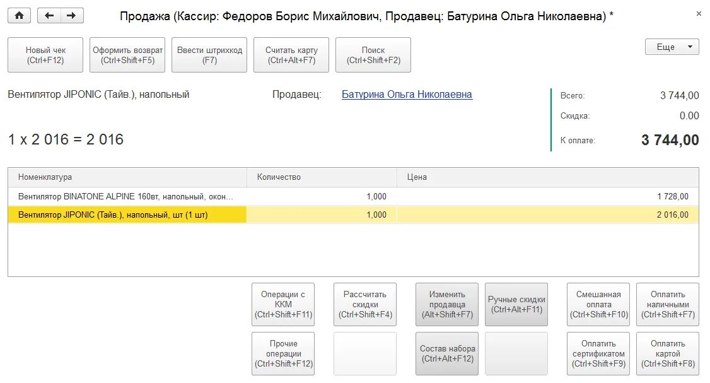Image resolution: width=710 pixels, height=383 pixels.
Task: Pay with Оплатить сертификатом
Action: (x=598, y=354)
